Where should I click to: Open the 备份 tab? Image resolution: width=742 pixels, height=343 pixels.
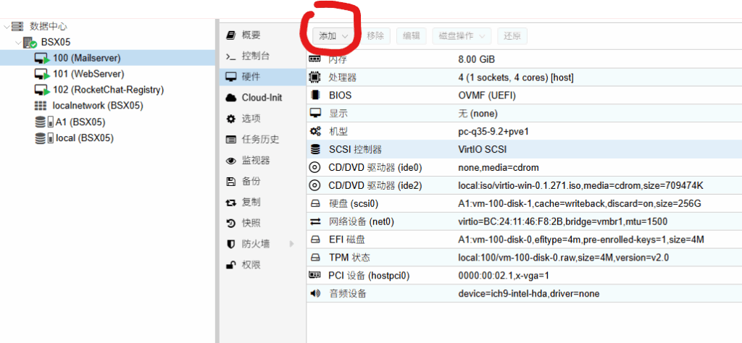point(264,181)
